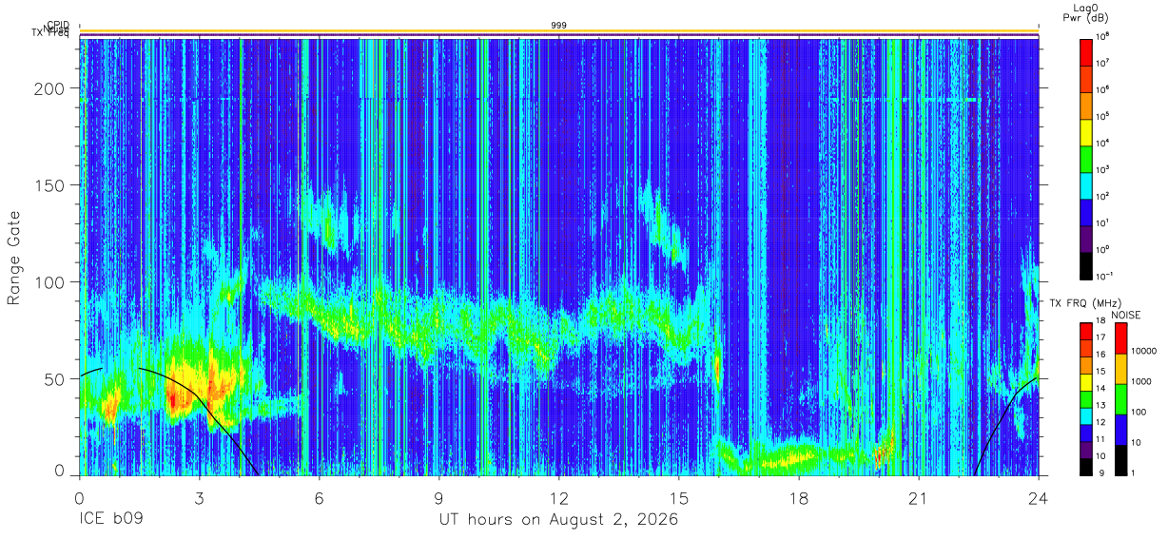Image resolution: width=1168 pixels, height=539 pixels.
Task: Click the 'Lag0 Pwr (dB)' colorbar title
Action: click(1087, 12)
